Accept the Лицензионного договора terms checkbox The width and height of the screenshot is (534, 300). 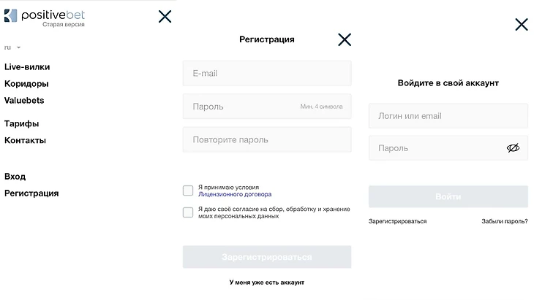[188, 191]
